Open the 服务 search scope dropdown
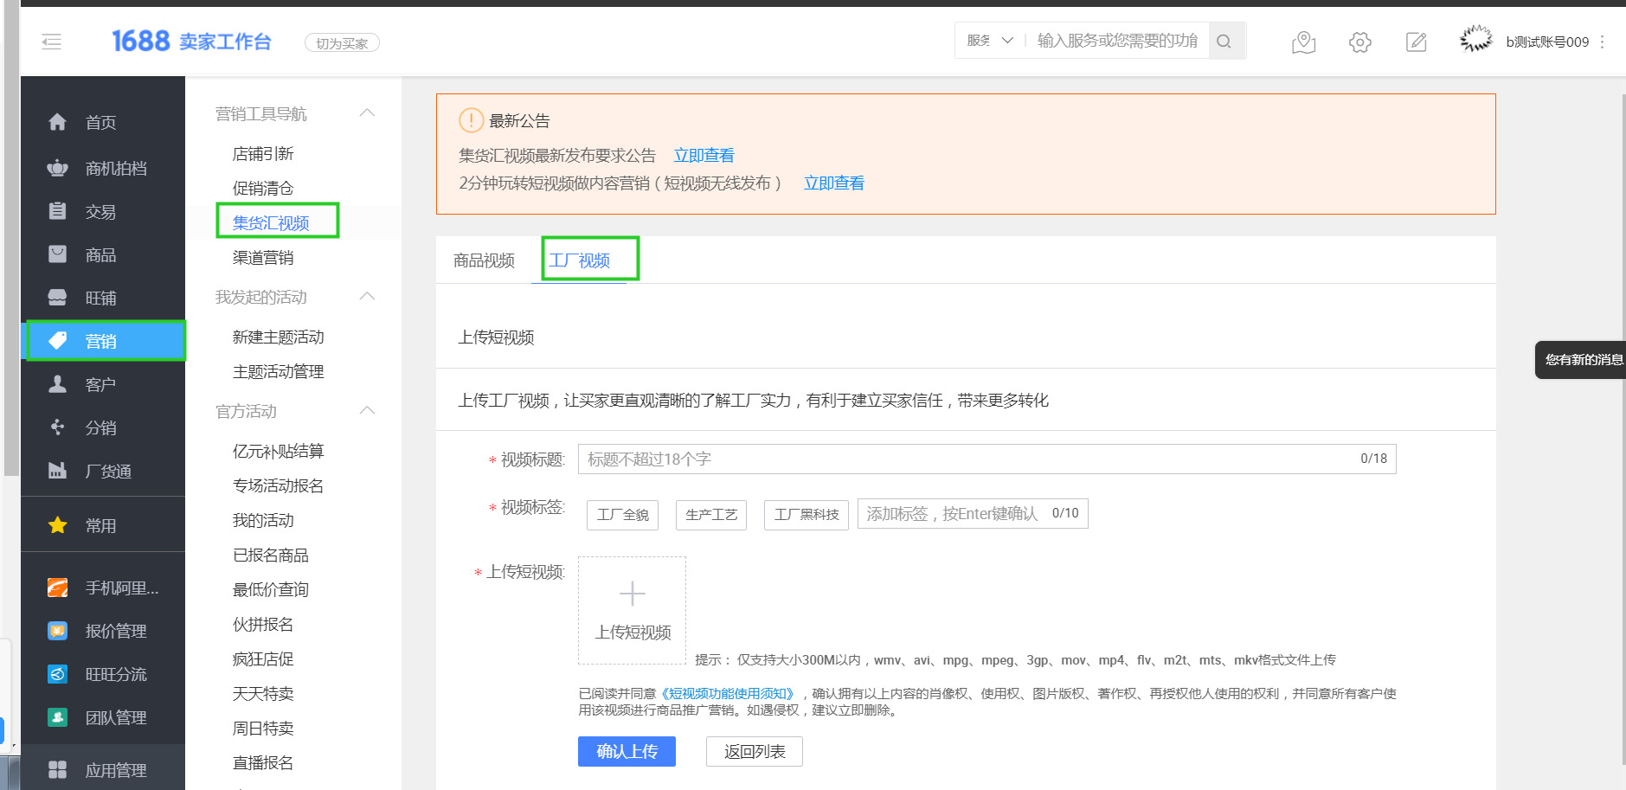The height and width of the screenshot is (790, 1626). 987,40
